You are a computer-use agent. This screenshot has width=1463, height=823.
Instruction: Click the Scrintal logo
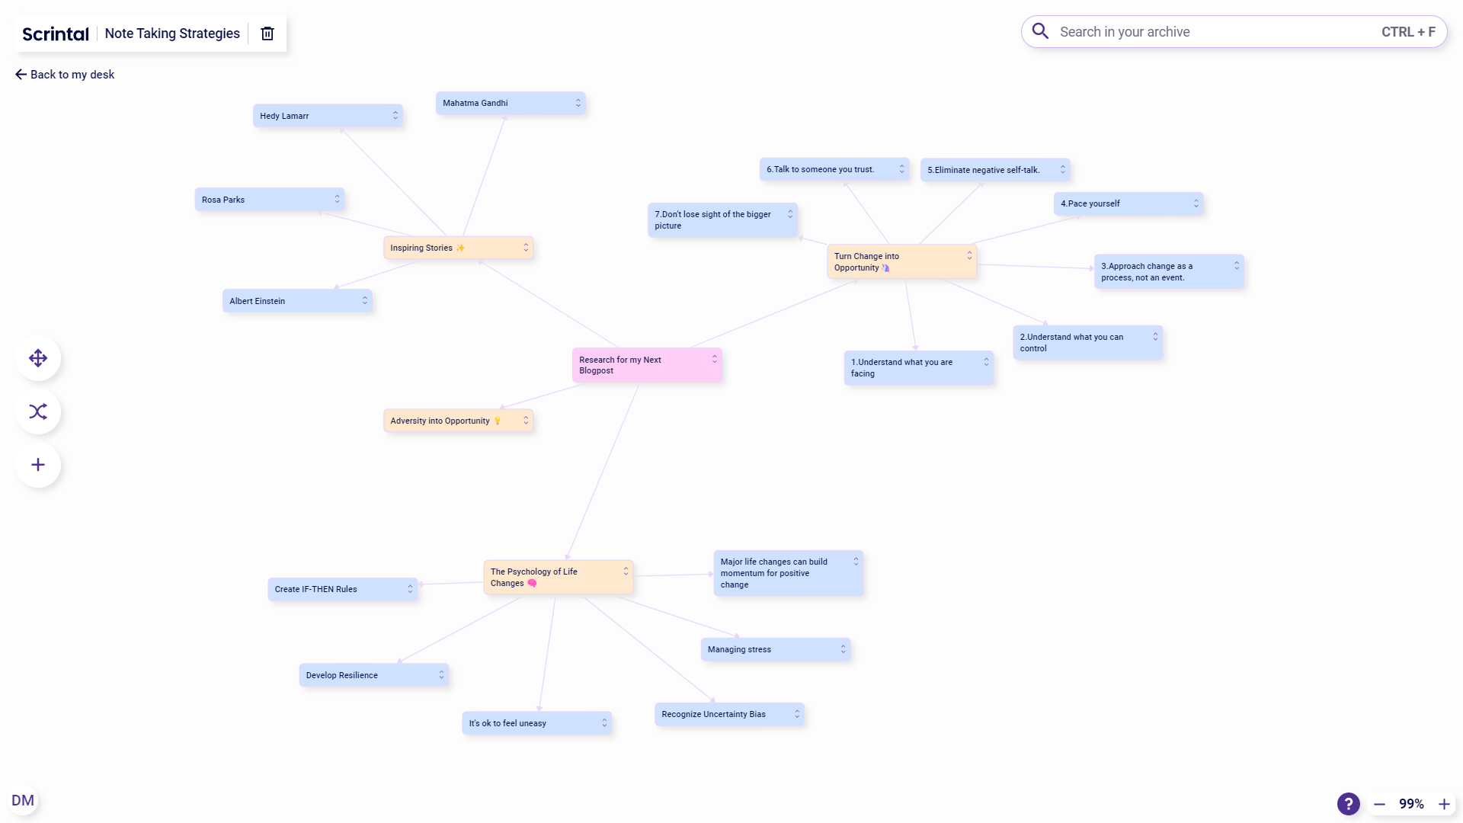pos(56,34)
